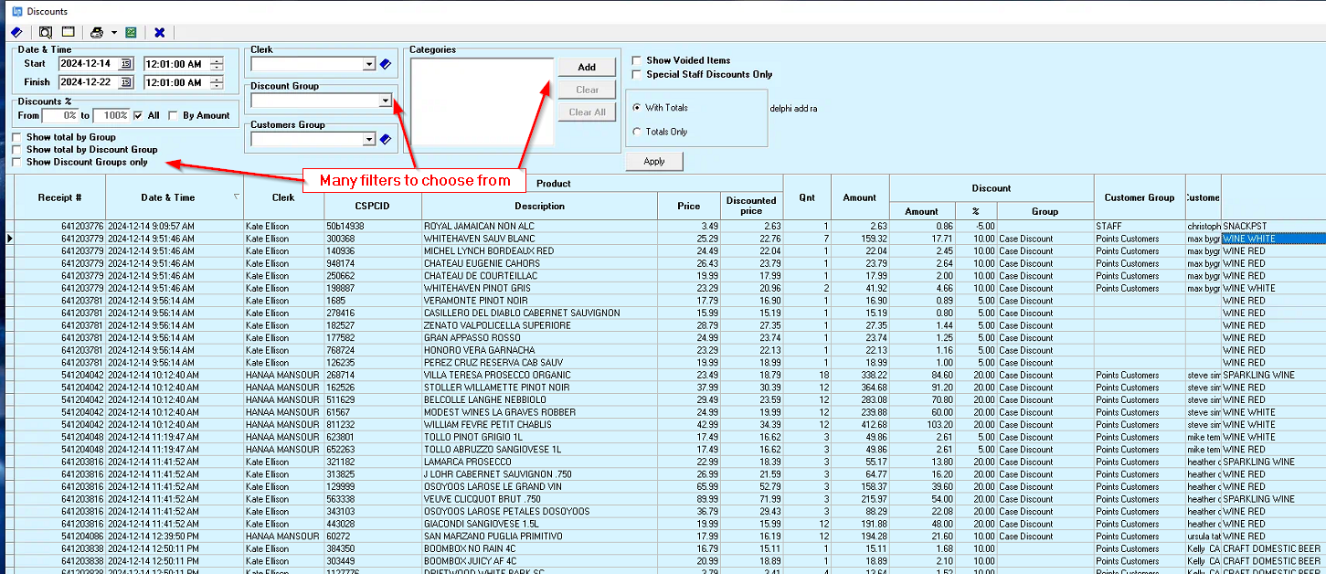Click the window layout toolbar icon

coord(68,32)
